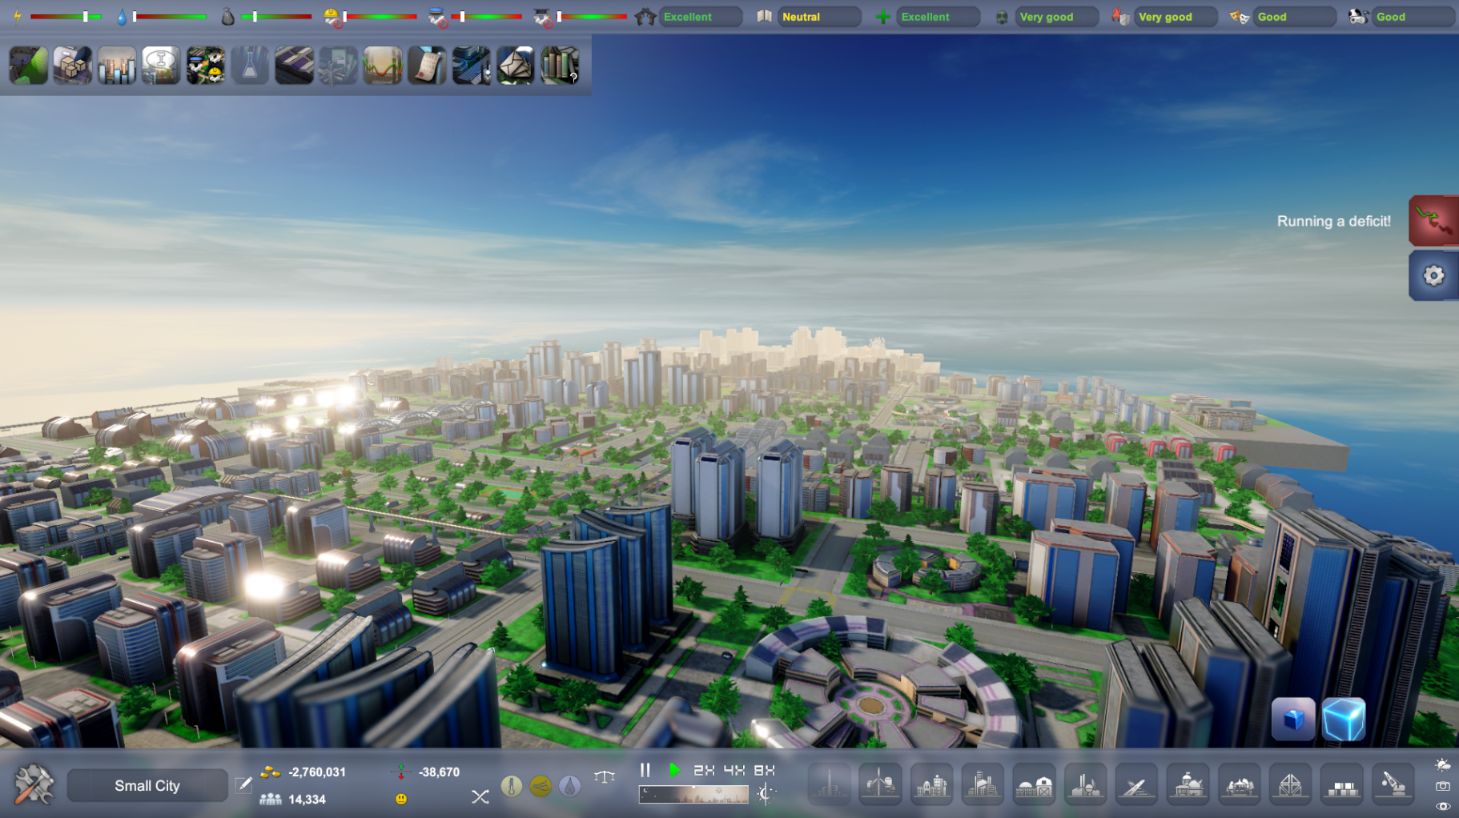
Task: Open the solar panel buildings icon
Action: [294, 65]
